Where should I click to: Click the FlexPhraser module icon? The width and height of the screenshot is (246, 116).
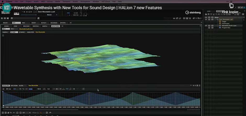tap(220, 23)
